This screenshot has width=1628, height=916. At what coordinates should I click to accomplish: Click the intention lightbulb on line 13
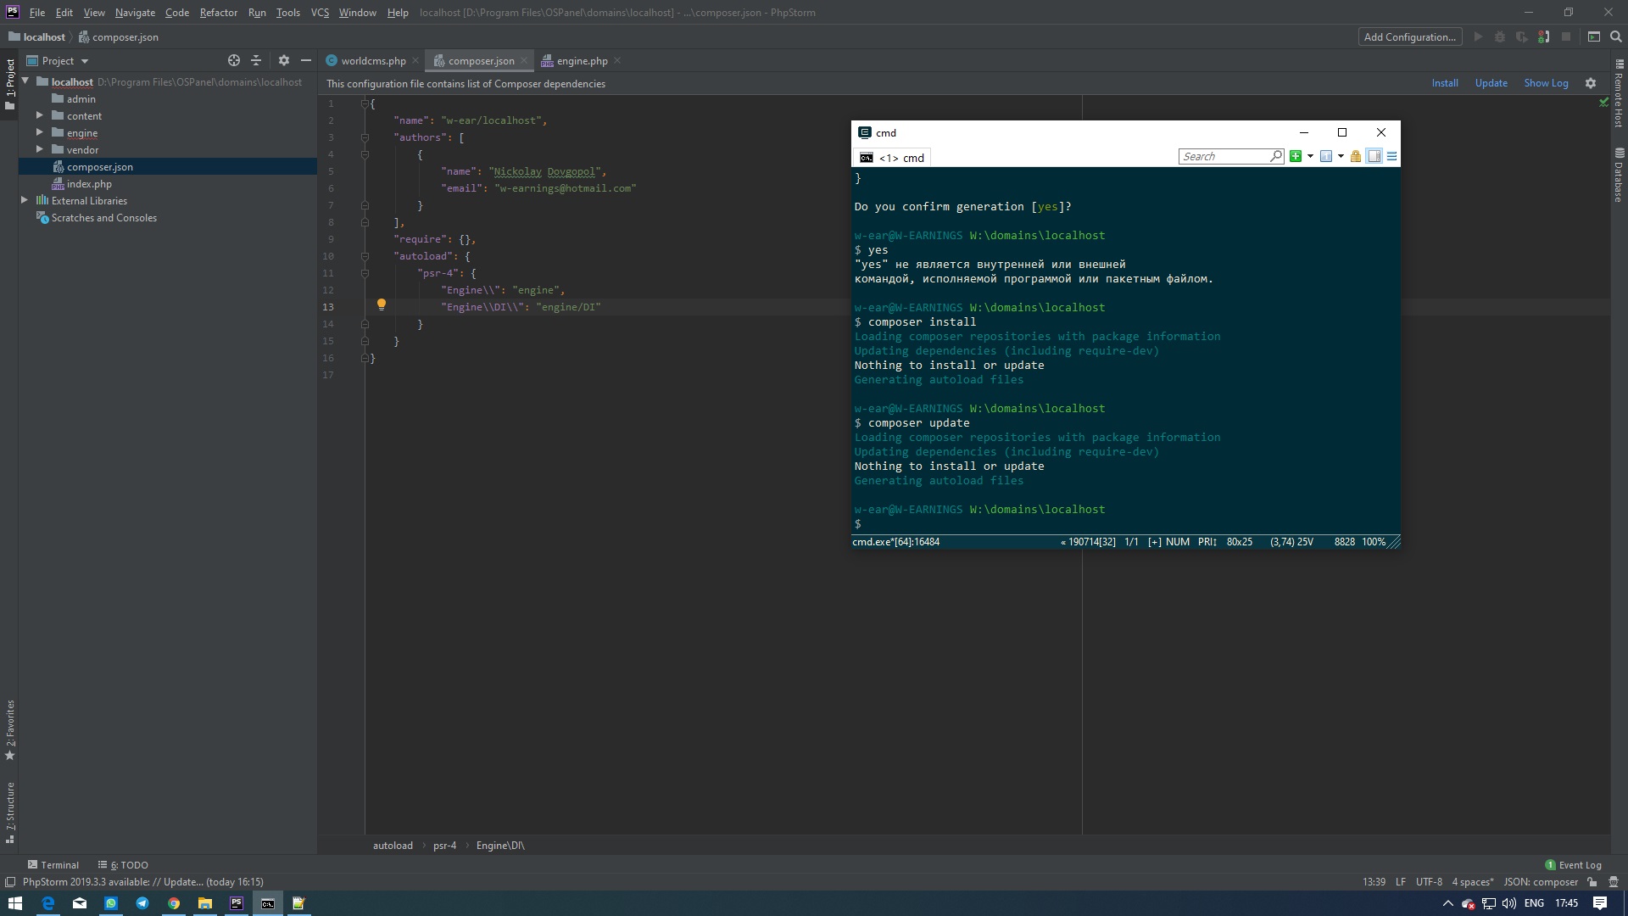pos(382,304)
